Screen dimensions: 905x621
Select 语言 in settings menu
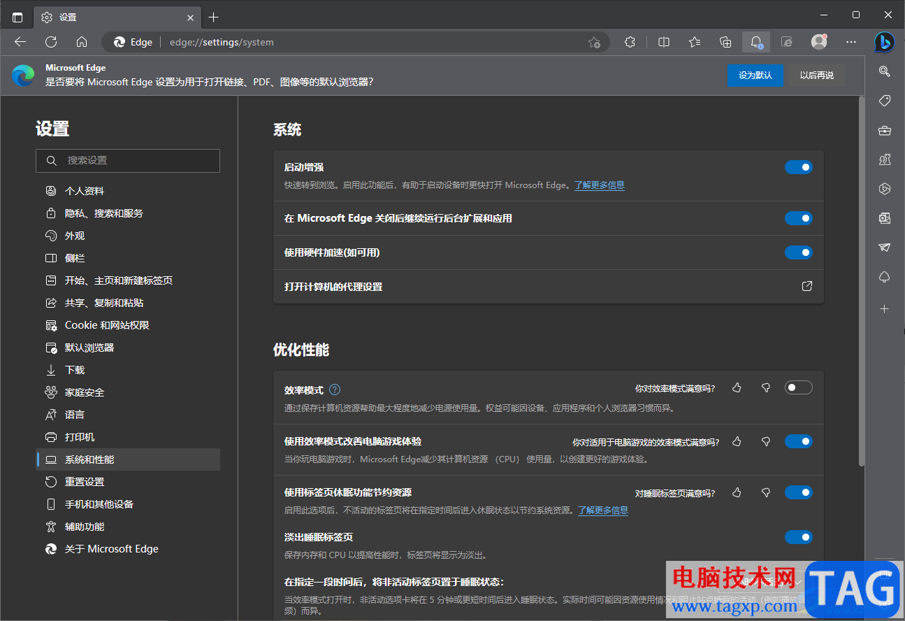tap(128, 415)
